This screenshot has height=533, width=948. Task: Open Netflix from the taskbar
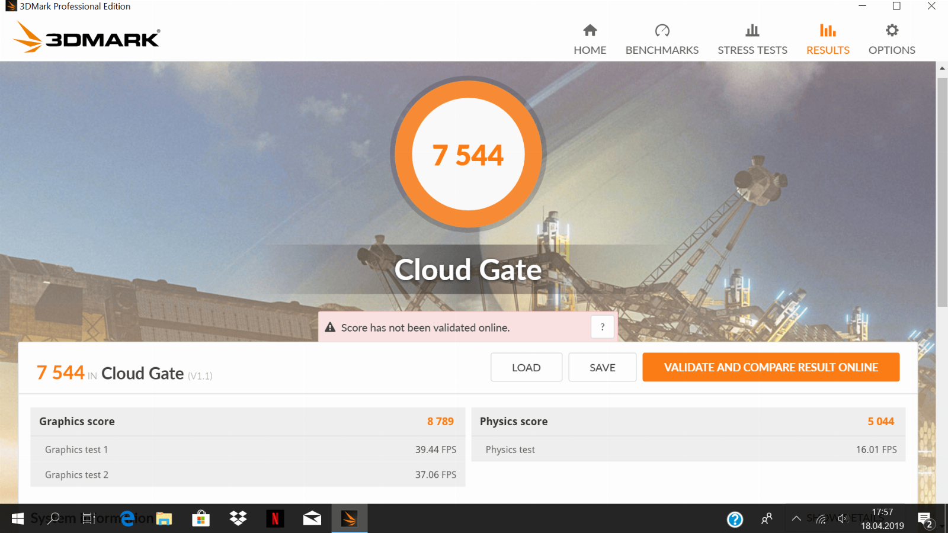coord(275,519)
